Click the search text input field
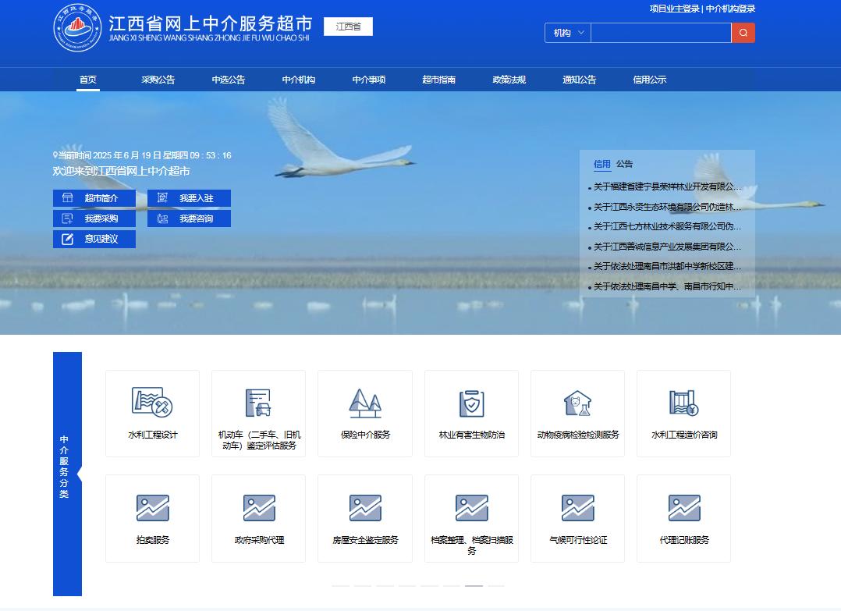The image size is (841, 611). point(660,33)
